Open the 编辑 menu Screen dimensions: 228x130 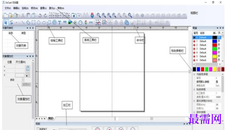click(16, 8)
